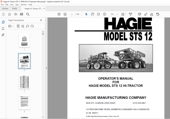Enable scrolling read mode icon
The image size is (170, 119).
click(131, 14)
